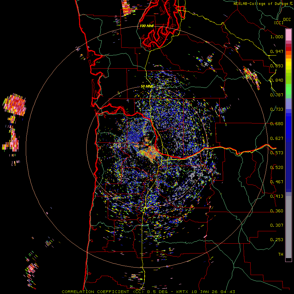Click the 100 NMI range ring label
The width and height of the screenshot is (294, 294).
point(147,26)
